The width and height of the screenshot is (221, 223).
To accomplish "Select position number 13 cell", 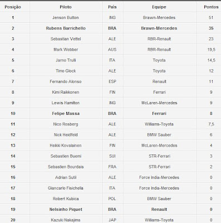I will coord(13,146).
